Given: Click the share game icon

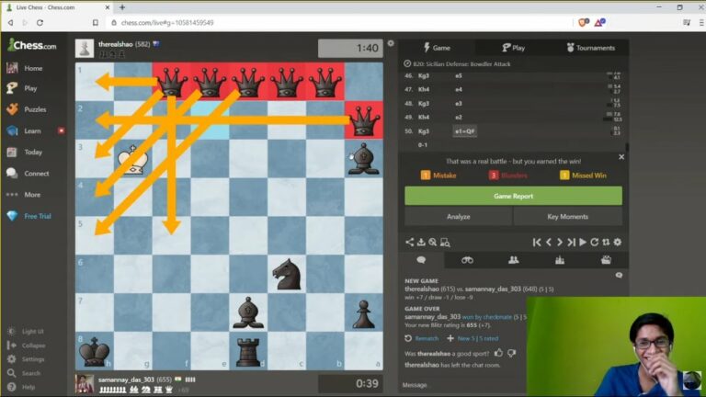Looking at the screenshot, I should [409, 243].
